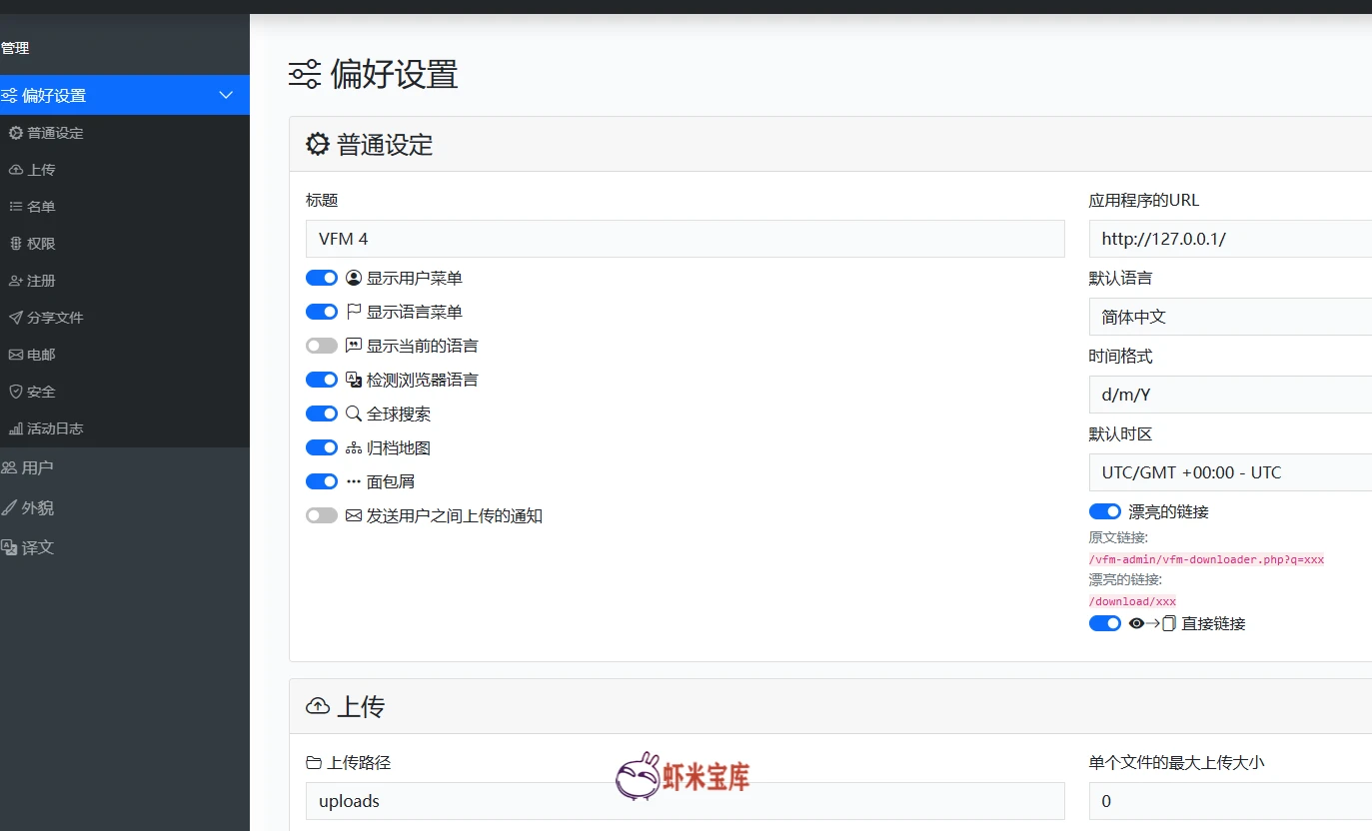This screenshot has width=1372, height=831.
Task: Turn off the 显示语言菜单 switch
Action: pyautogui.click(x=322, y=312)
